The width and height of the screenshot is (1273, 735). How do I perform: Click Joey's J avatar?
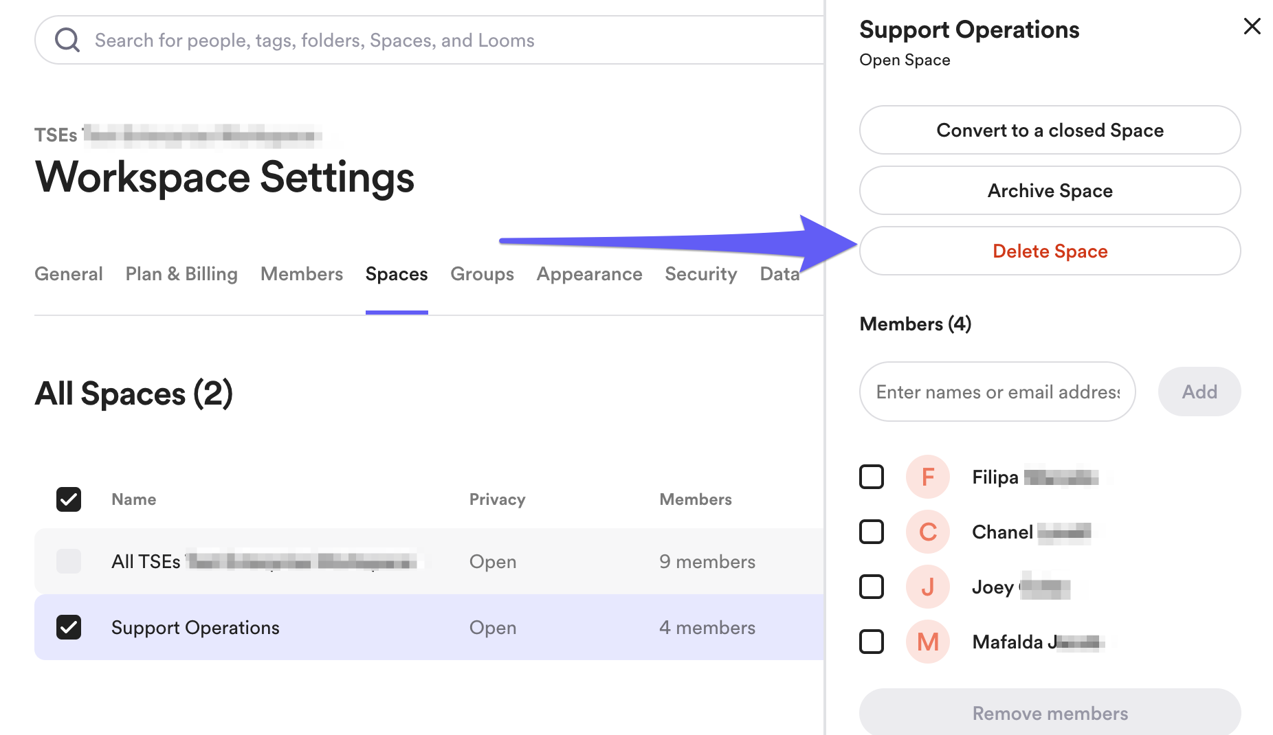[927, 587]
